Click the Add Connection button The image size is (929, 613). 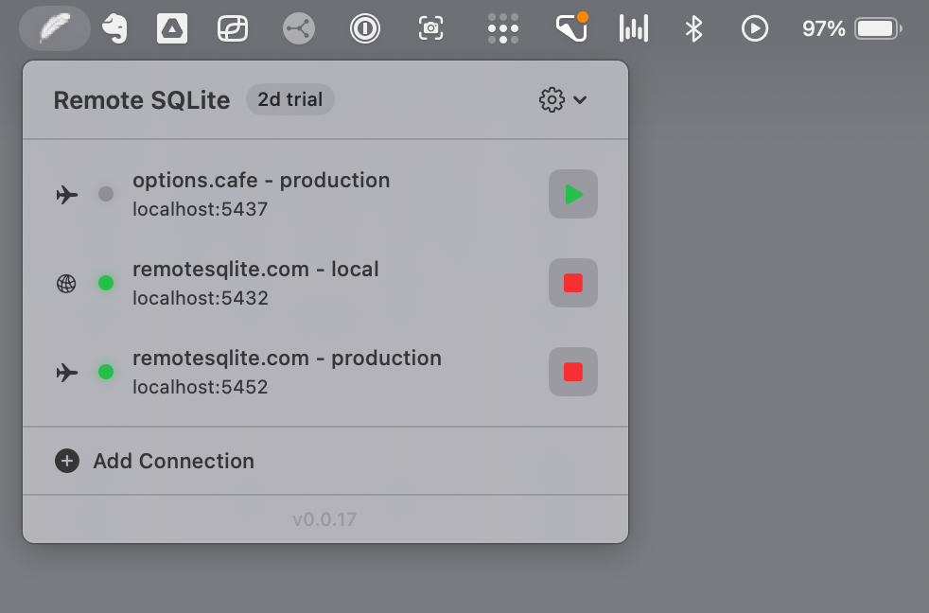[x=154, y=461]
